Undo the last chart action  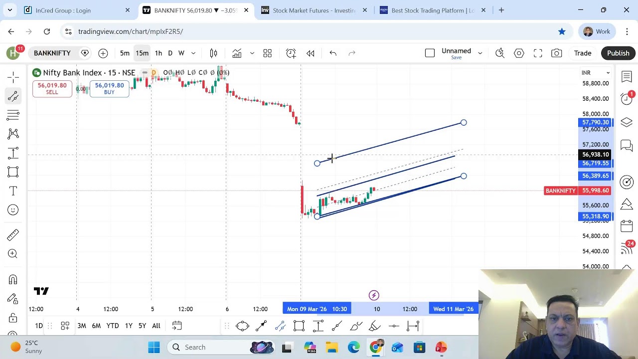tap(333, 53)
